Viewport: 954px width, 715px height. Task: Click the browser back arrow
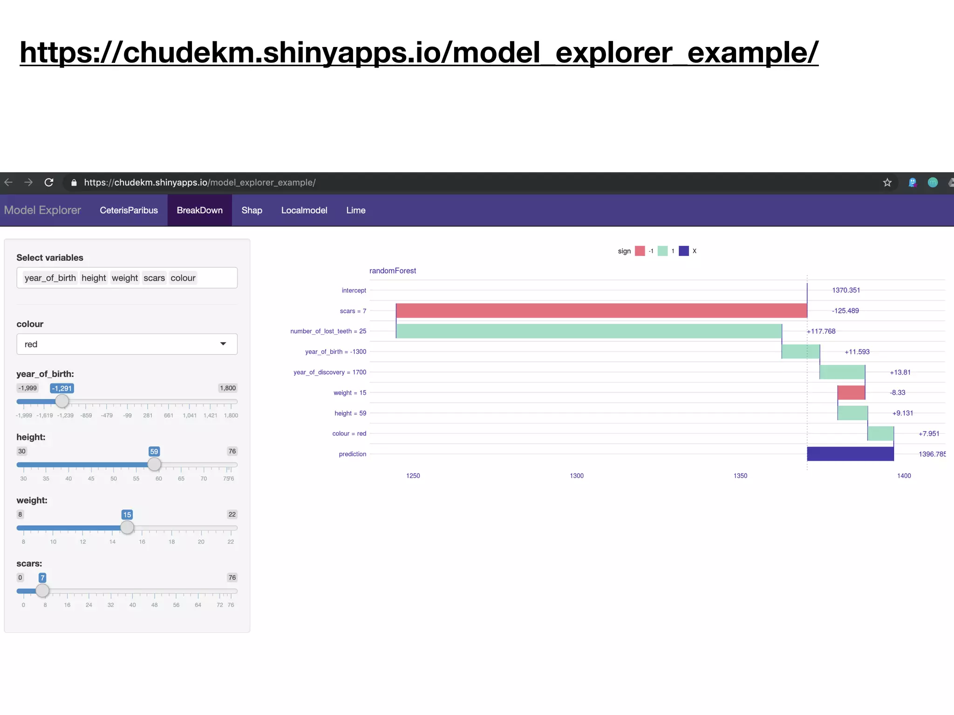8,182
